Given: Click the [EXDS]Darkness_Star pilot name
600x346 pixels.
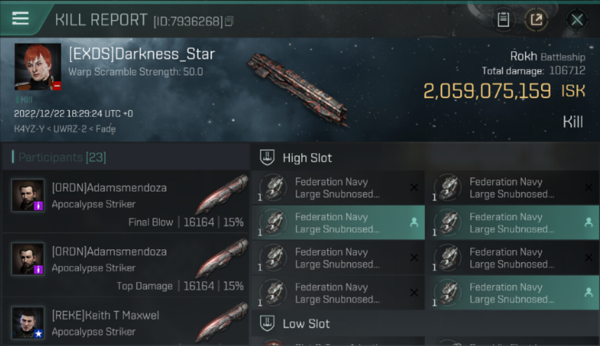Looking at the screenshot, I should click(142, 54).
